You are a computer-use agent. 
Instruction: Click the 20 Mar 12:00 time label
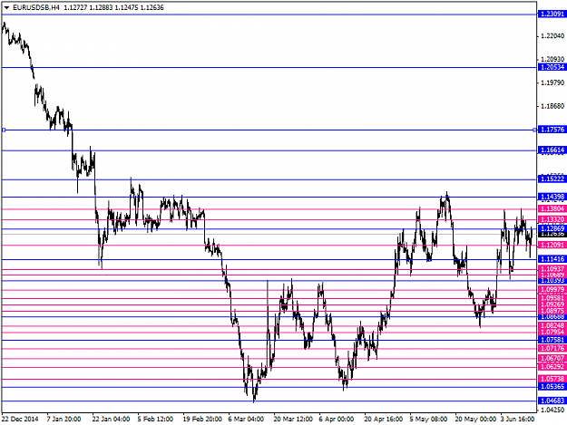click(x=293, y=420)
